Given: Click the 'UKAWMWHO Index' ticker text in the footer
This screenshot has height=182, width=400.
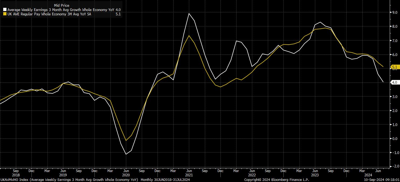Looking at the screenshot, I should [14, 180].
